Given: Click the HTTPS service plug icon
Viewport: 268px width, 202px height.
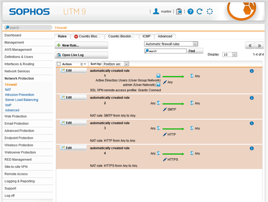Looking at the screenshot, I should click(165, 159).
